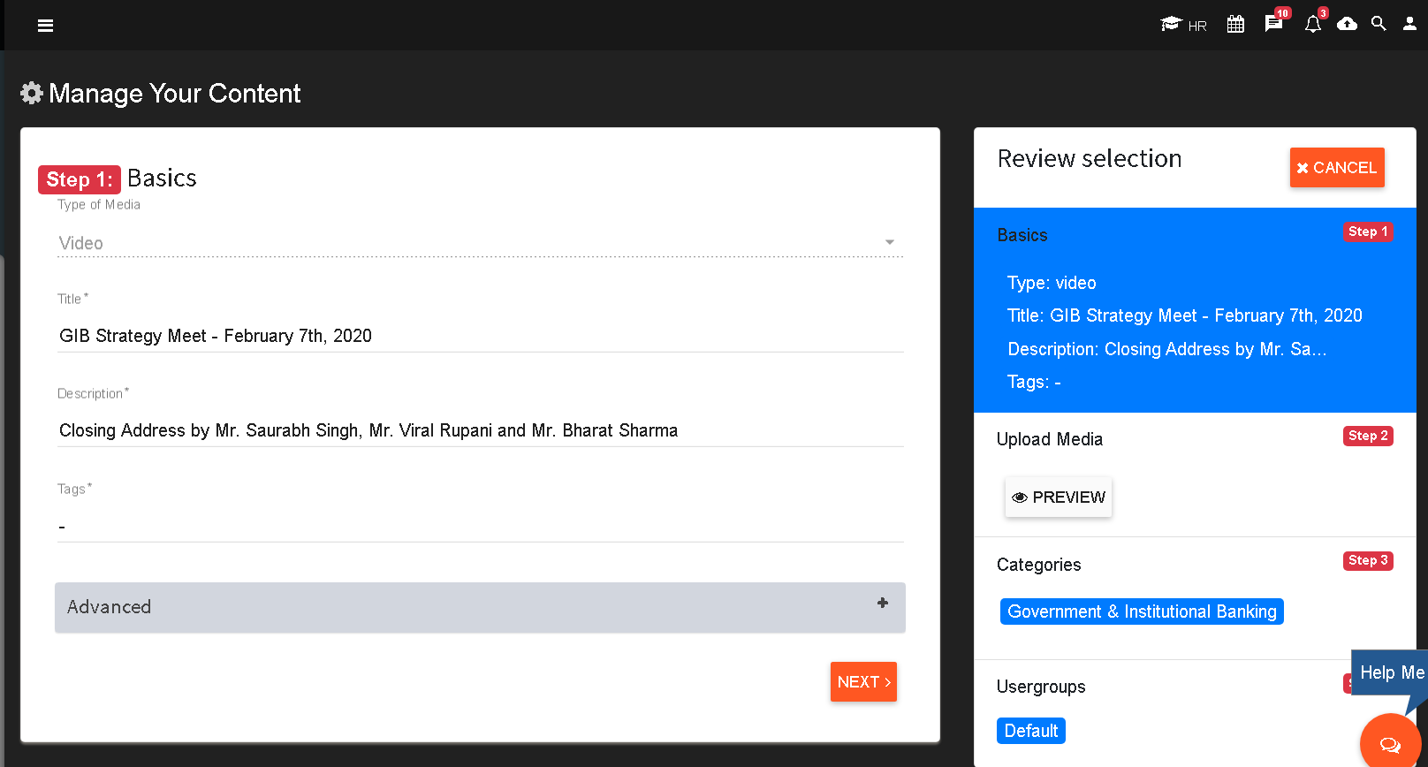The width and height of the screenshot is (1428, 767).
Task: Click the PREVIEW button
Action: tap(1059, 497)
